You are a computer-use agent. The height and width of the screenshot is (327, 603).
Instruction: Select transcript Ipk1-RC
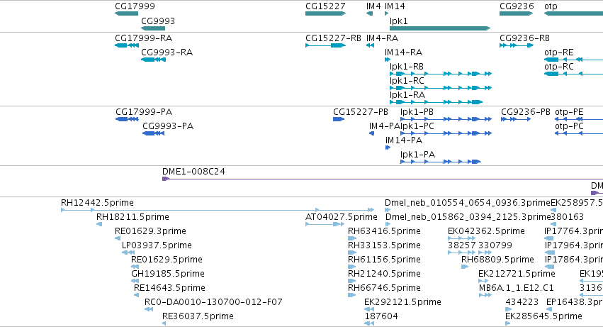point(407,81)
